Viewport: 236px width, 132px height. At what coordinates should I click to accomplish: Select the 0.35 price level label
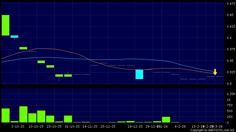(x=230, y=61)
